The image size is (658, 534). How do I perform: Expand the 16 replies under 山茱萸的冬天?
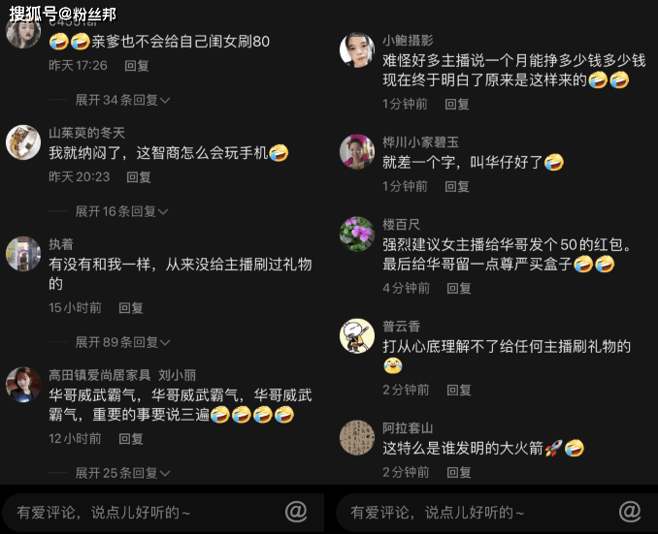coord(121,211)
